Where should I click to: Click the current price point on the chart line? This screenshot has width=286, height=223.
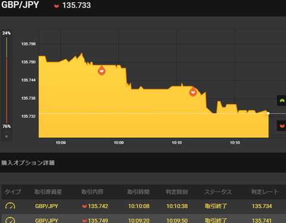(268, 113)
